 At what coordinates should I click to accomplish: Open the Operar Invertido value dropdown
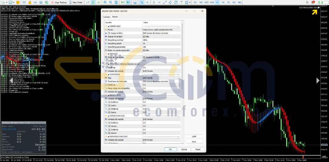click(161, 36)
